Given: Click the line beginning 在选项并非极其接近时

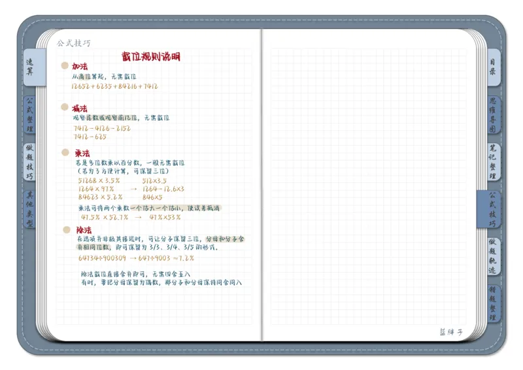Looking at the screenshot, I should 160,239.
